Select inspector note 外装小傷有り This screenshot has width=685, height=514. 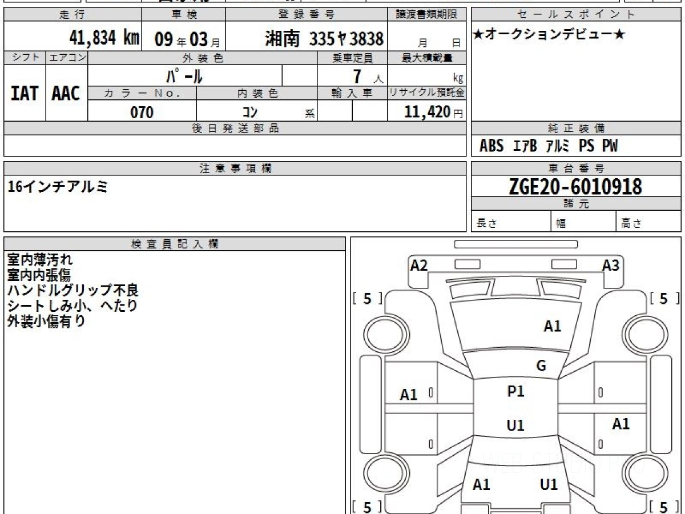46,321
